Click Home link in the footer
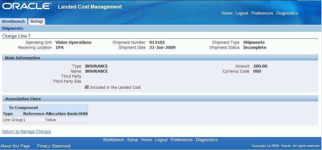 147,140
